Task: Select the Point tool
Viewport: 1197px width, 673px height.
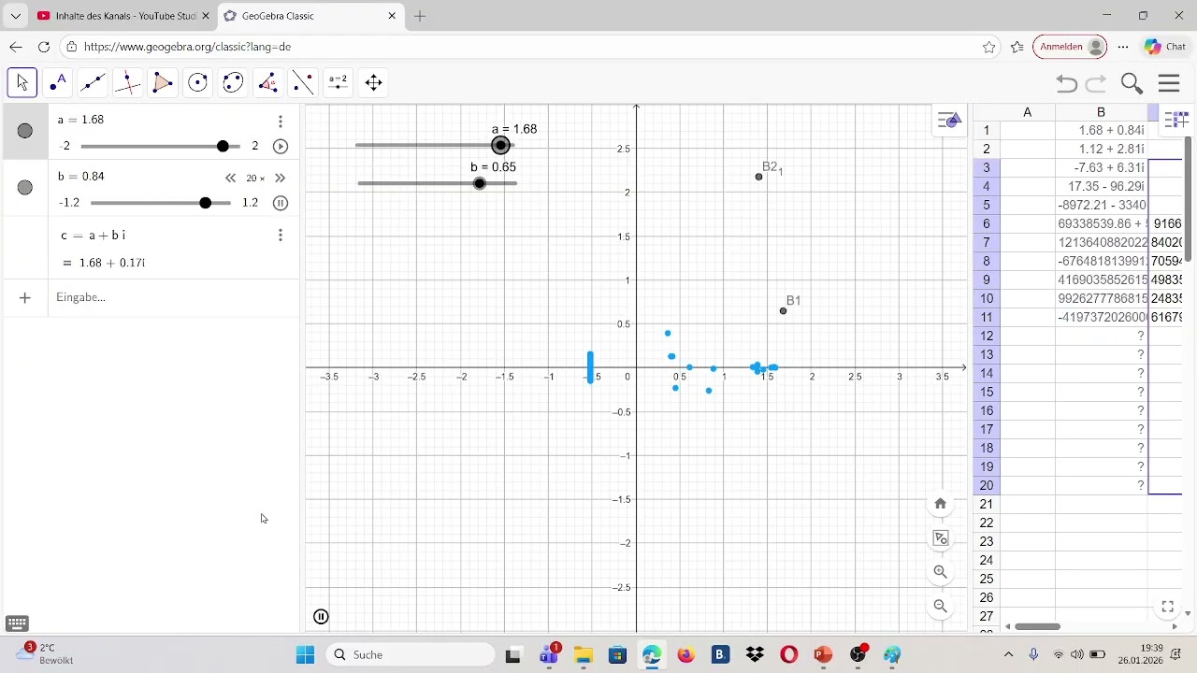Action: click(x=58, y=83)
